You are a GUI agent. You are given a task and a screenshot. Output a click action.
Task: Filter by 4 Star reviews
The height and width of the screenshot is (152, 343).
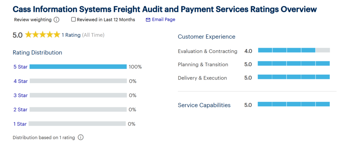coord(20,81)
